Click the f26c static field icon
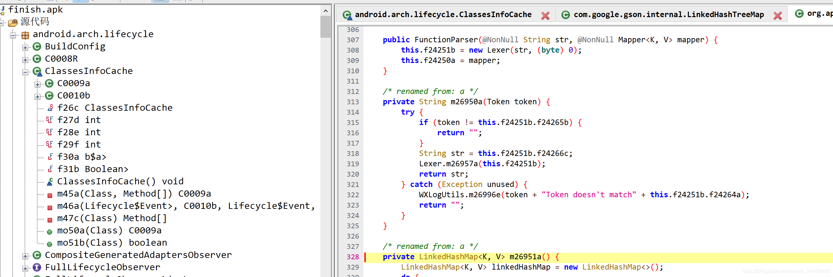 [x=50, y=108]
